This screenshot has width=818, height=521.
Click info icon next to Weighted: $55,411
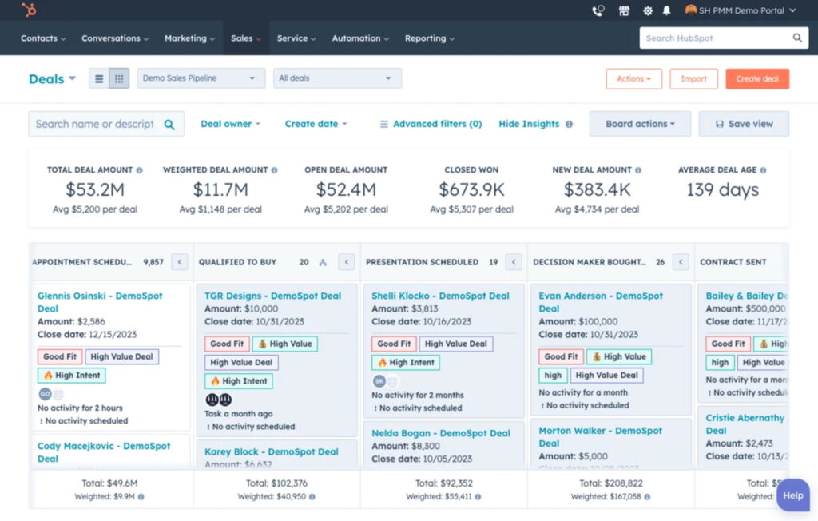(x=478, y=497)
